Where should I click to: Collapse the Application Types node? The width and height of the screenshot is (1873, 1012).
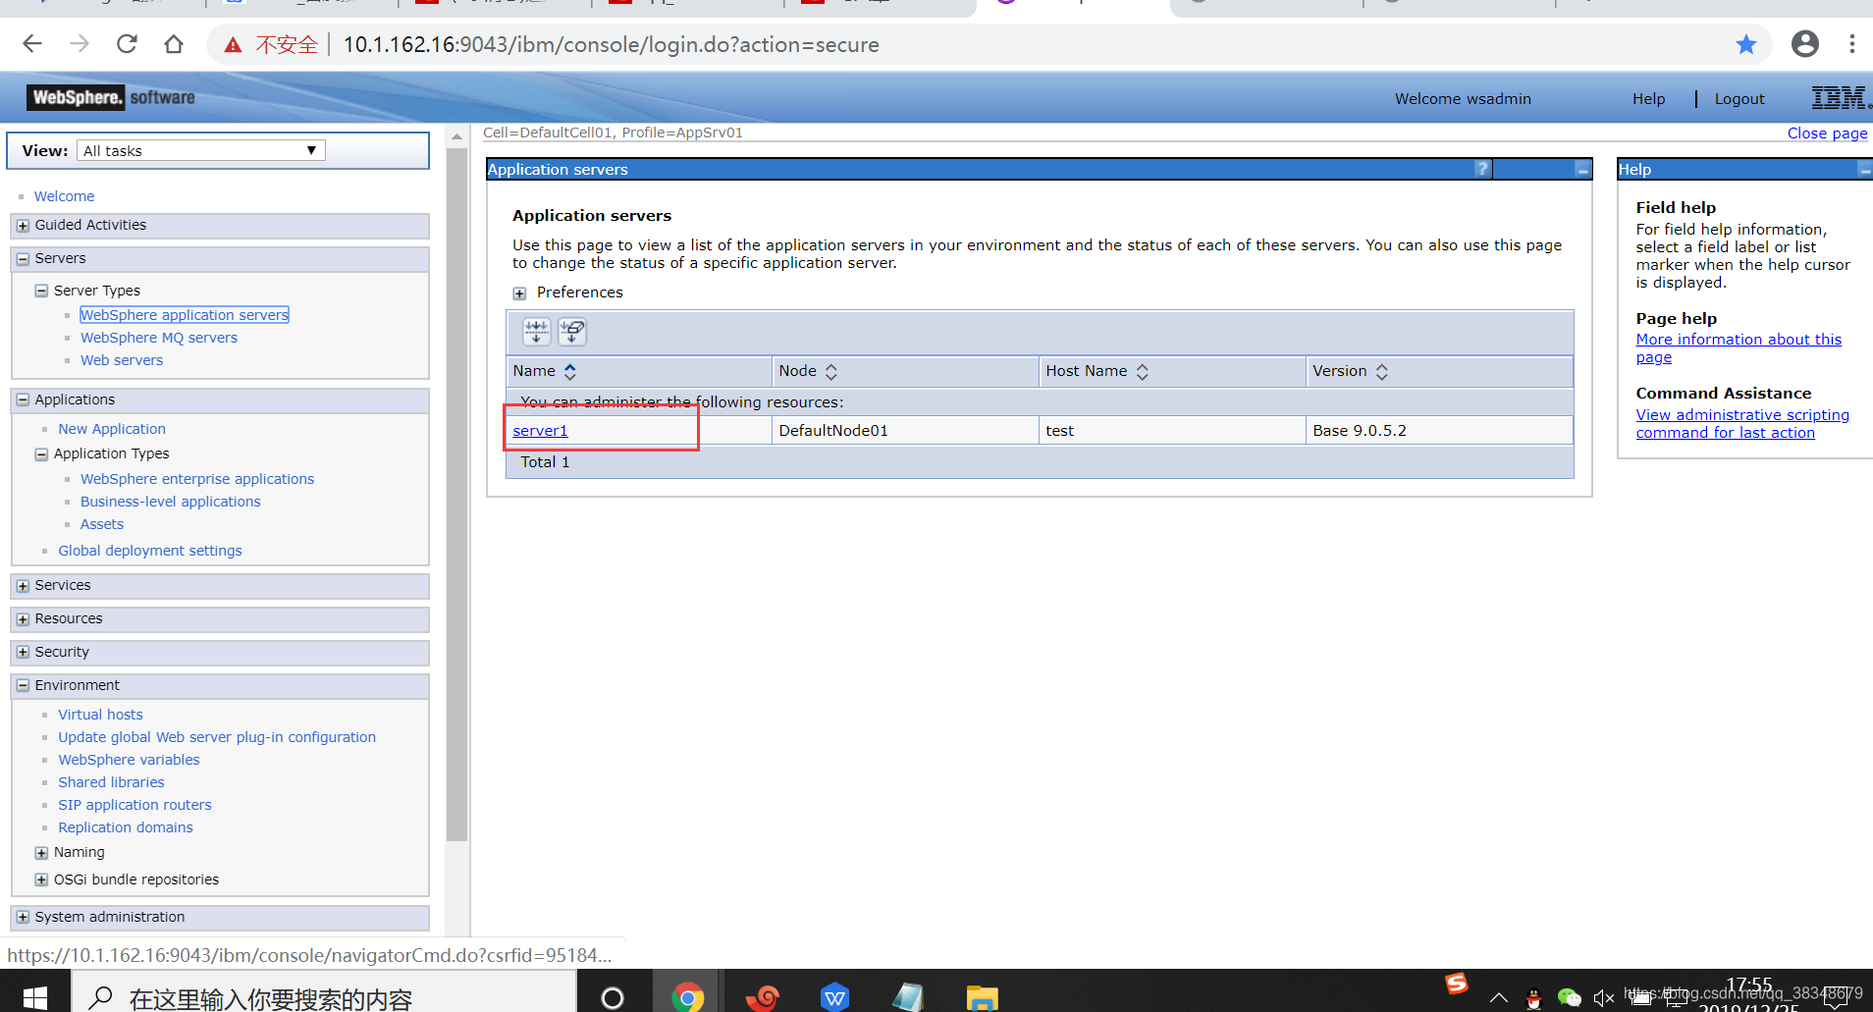click(x=41, y=454)
